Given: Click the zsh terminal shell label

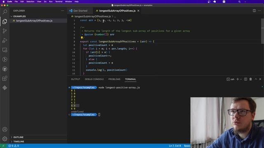Looking at the screenshot, I should click(232, 79).
